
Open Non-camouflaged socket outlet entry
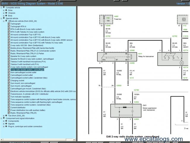tap(24, 72)
